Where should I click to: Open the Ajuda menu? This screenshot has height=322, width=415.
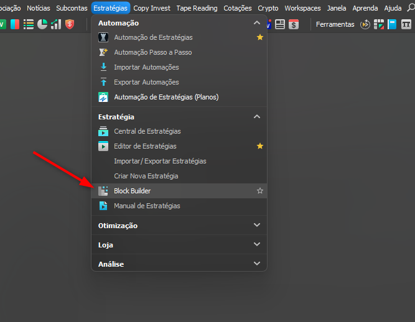click(x=393, y=8)
